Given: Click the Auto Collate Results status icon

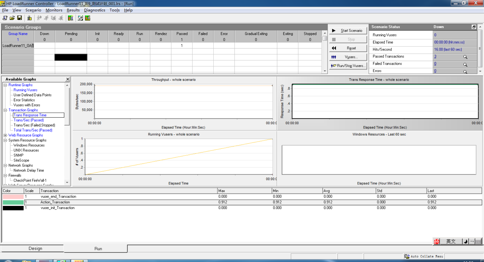Looking at the screenshot, I should tap(407, 256).
